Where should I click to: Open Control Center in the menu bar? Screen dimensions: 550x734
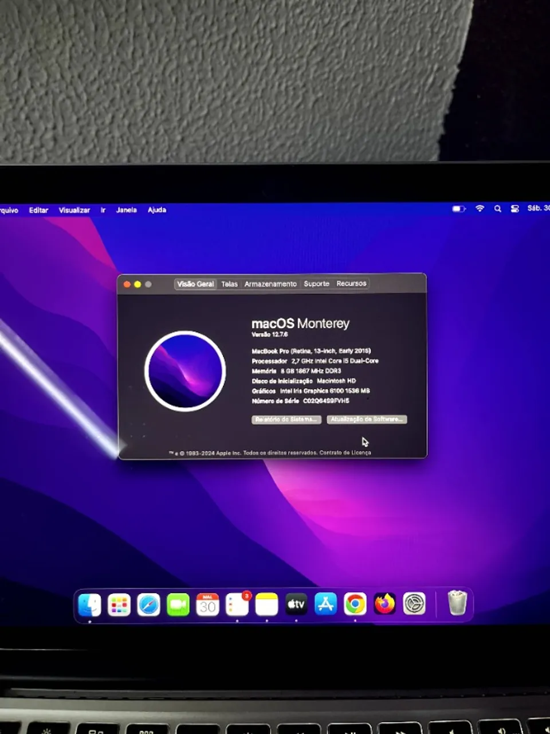click(x=514, y=209)
